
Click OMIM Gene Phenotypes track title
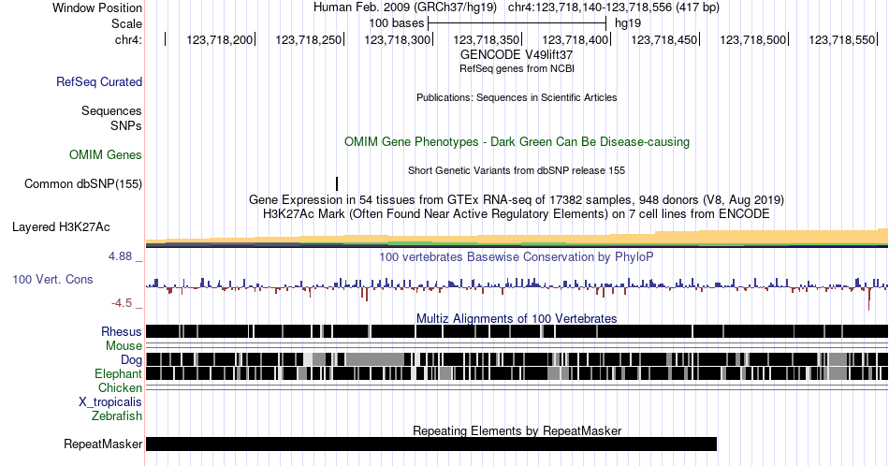pyautogui.click(x=517, y=141)
